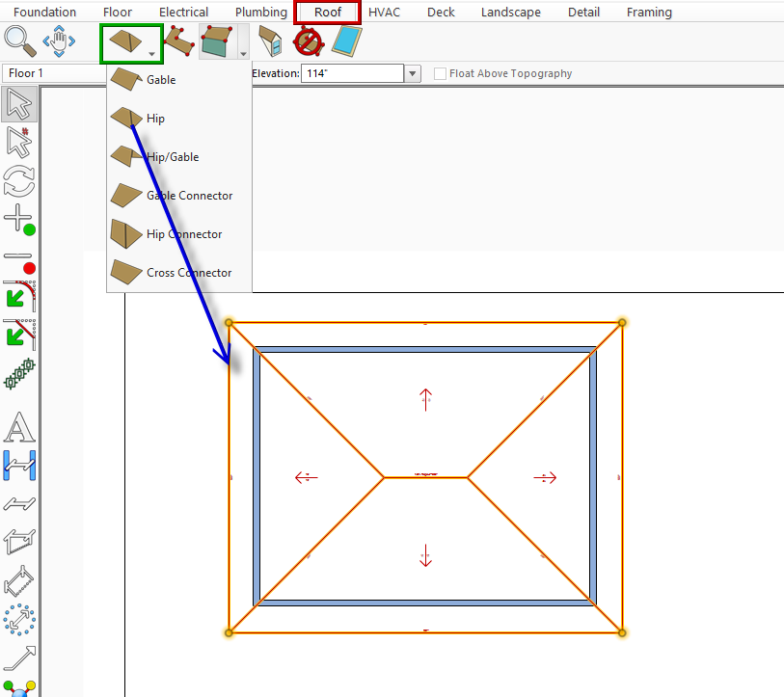Open the HVAC tab
This screenshot has height=697, width=784.
click(384, 12)
